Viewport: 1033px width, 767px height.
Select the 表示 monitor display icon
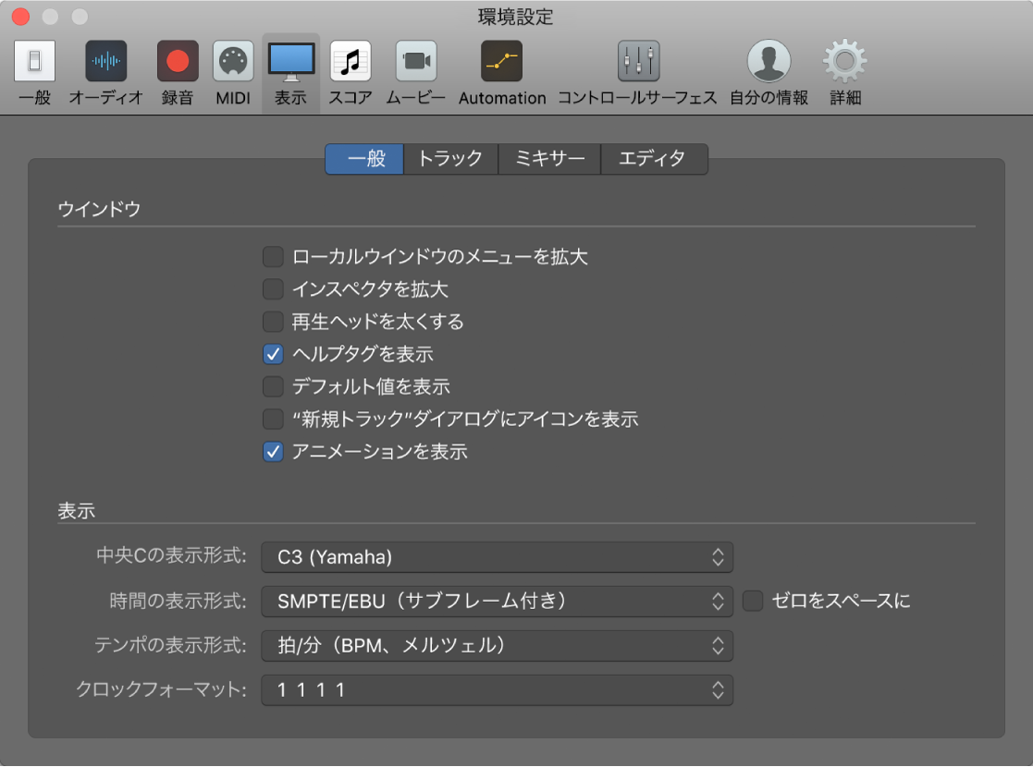tap(291, 62)
